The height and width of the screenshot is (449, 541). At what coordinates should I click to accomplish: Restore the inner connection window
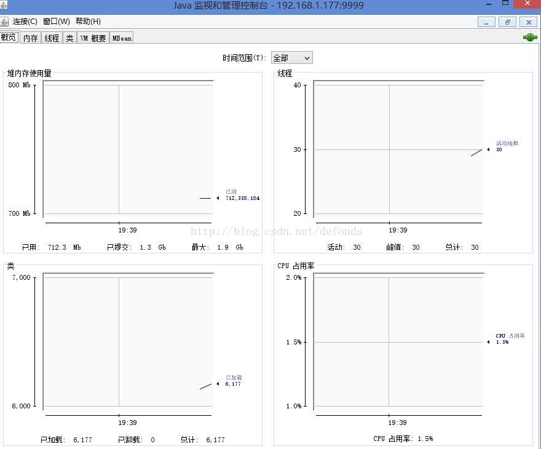tap(508, 22)
